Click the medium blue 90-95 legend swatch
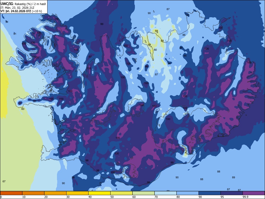265x199 pixels. (x=210, y=193)
